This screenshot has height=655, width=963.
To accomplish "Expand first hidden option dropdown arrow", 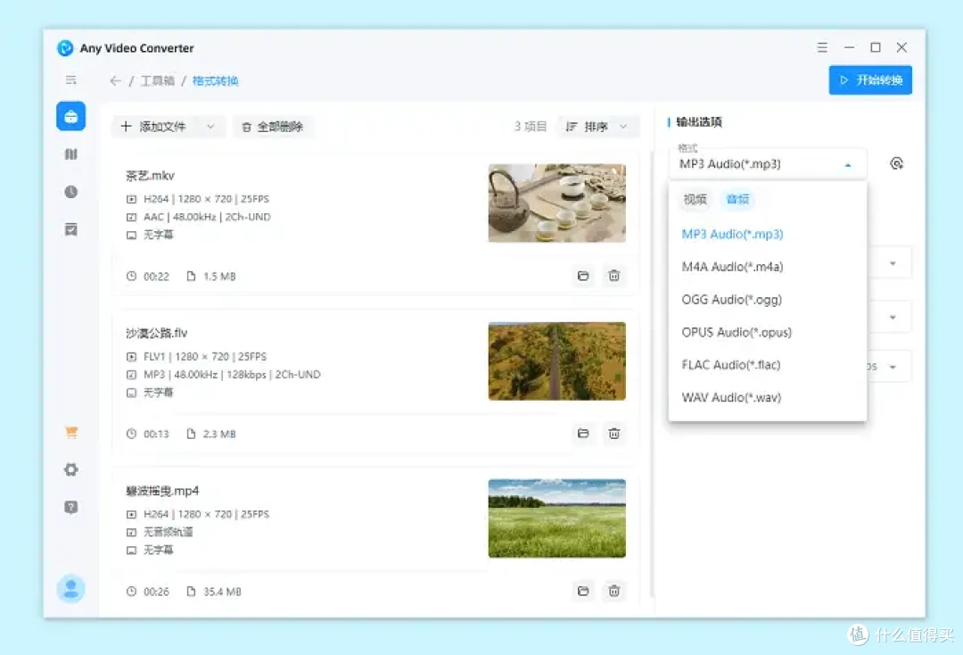I will [x=893, y=263].
